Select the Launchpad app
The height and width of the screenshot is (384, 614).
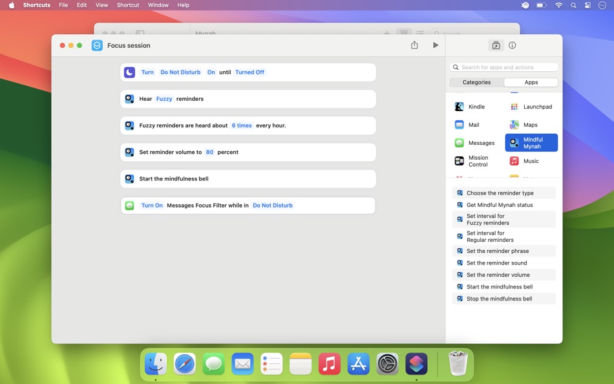531,107
